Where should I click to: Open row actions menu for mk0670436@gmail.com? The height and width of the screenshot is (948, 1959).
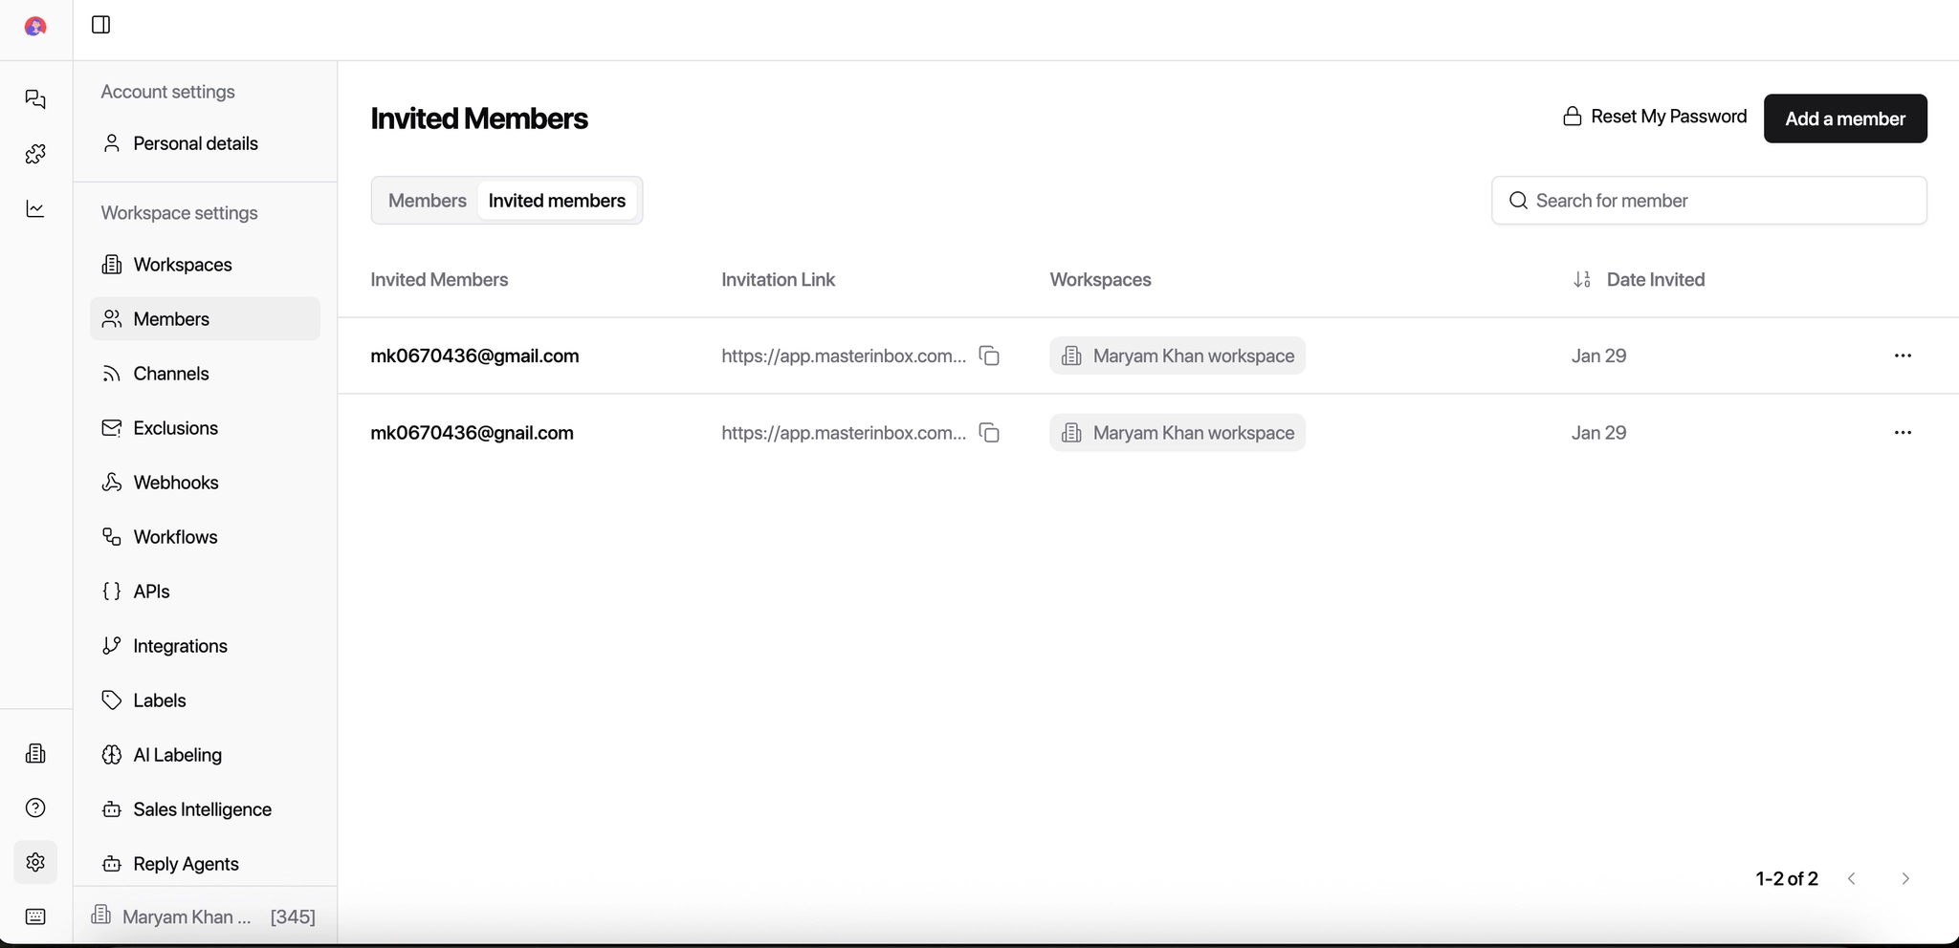pyautogui.click(x=1903, y=355)
